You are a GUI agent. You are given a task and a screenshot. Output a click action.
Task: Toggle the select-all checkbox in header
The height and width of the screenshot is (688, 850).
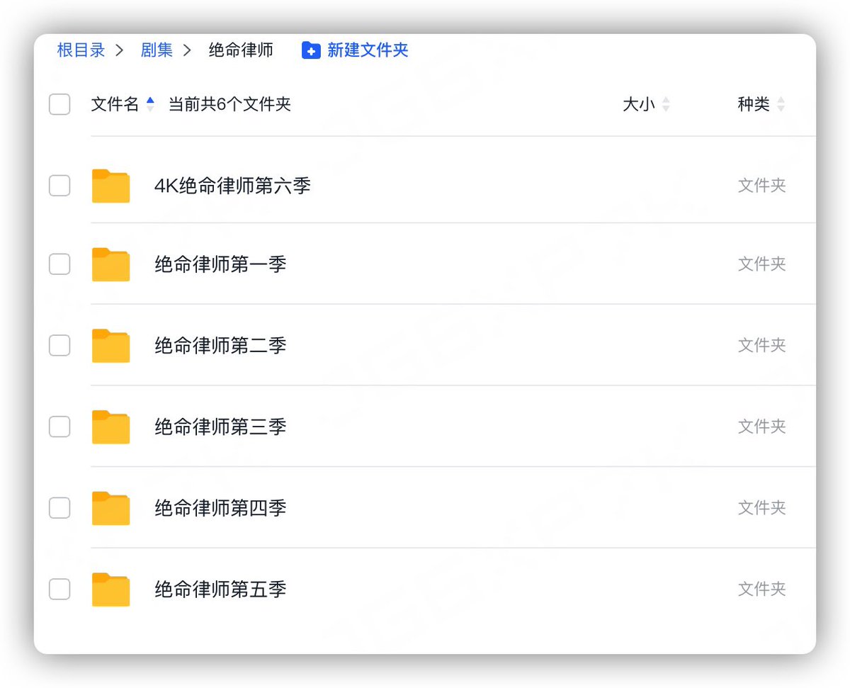59,104
